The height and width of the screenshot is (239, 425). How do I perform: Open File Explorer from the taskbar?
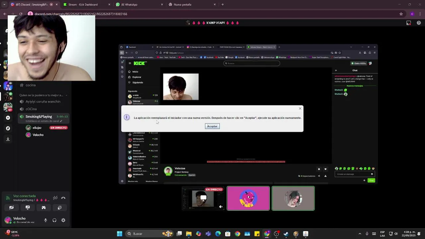click(189, 234)
